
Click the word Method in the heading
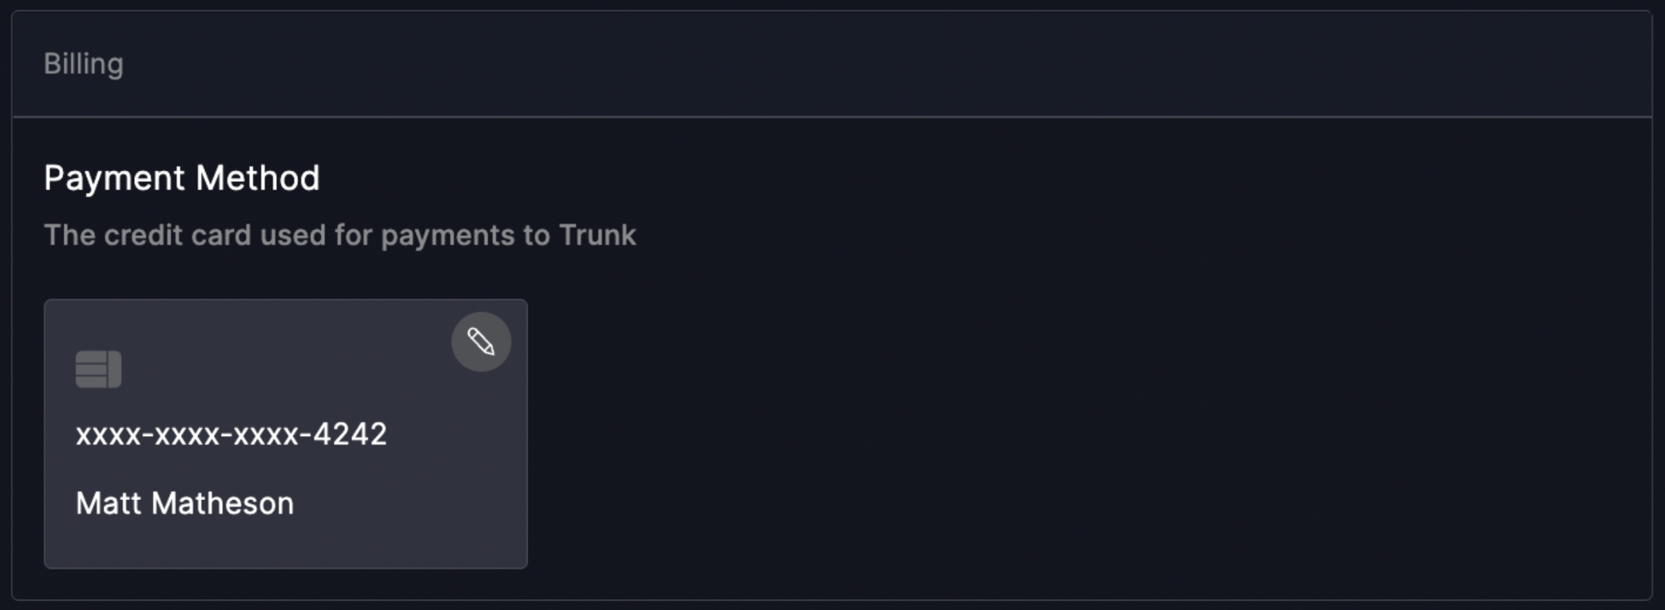click(x=257, y=178)
